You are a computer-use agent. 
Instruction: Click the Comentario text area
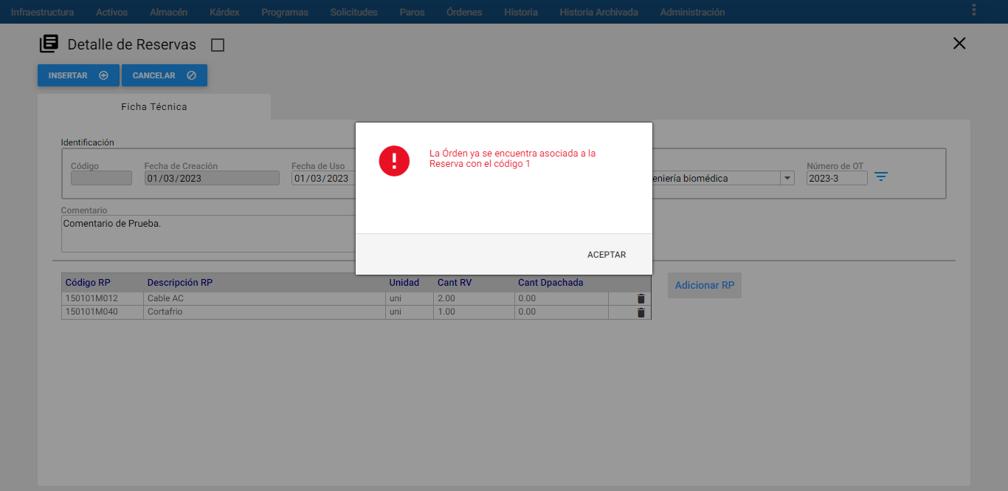coord(209,233)
